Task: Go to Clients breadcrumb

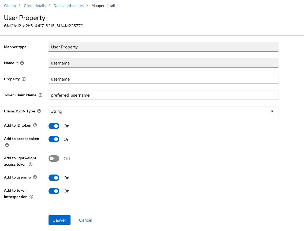Action: pos(10,6)
